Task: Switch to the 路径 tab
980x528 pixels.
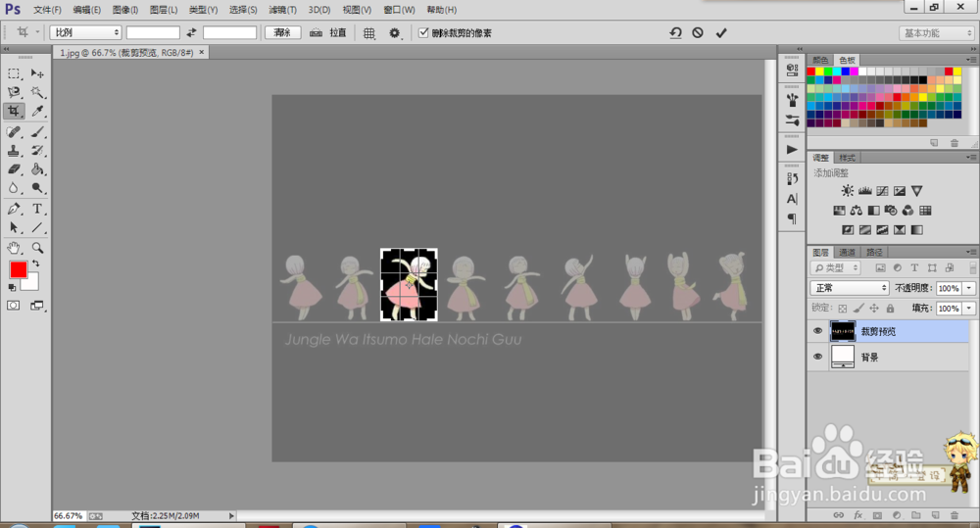Action: tap(874, 253)
